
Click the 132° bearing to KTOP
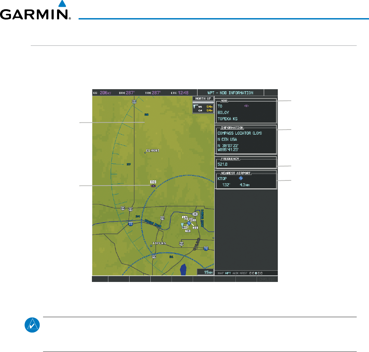[226, 185]
